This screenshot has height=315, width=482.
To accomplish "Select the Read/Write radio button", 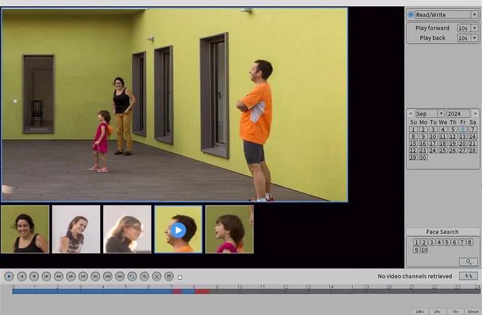I will (411, 14).
